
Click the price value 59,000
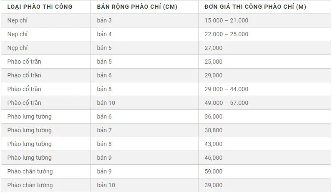[x=214, y=171]
